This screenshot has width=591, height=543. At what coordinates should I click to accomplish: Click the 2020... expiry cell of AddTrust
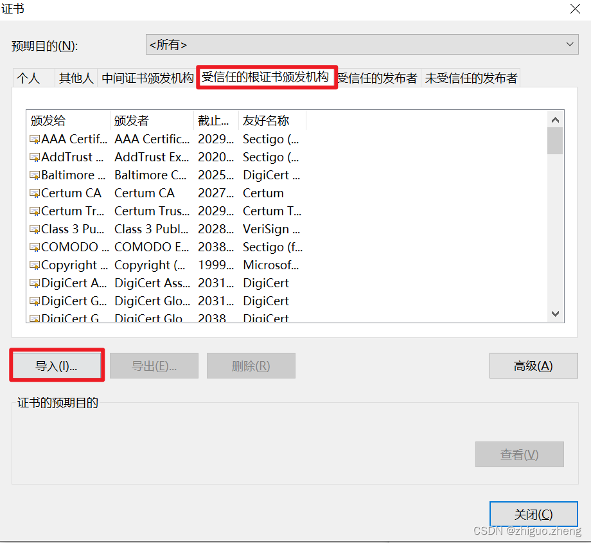(x=216, y=157)
